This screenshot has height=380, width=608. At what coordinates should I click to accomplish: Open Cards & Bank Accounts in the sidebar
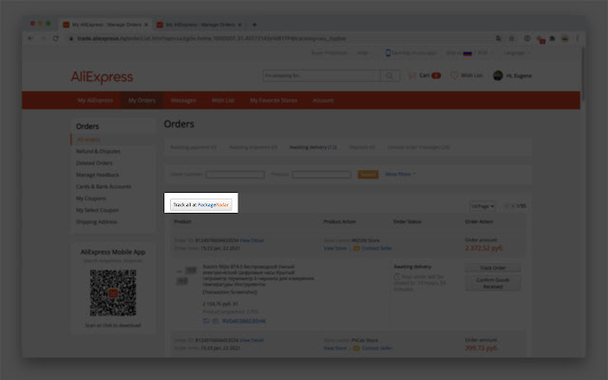104,186
